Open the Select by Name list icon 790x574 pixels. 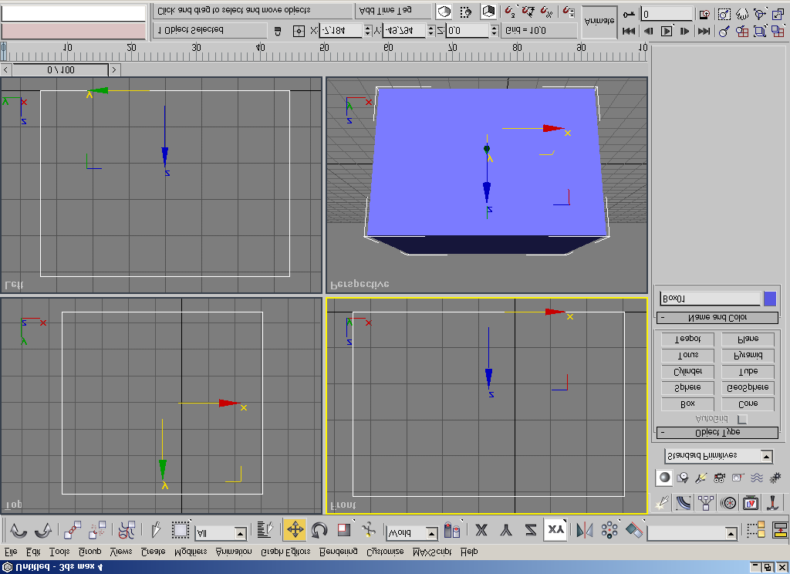coord(265,530)
